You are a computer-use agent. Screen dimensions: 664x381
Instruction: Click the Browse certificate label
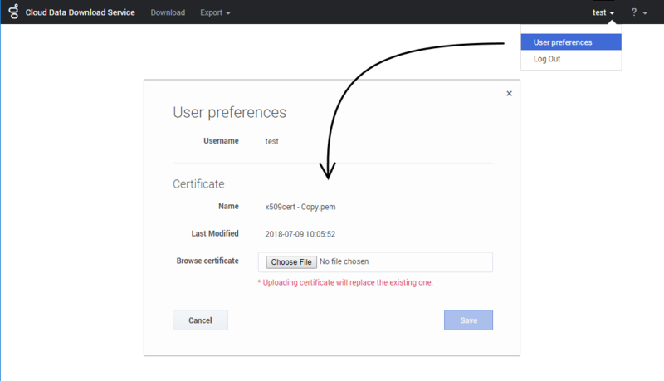[x=207, y=261]
